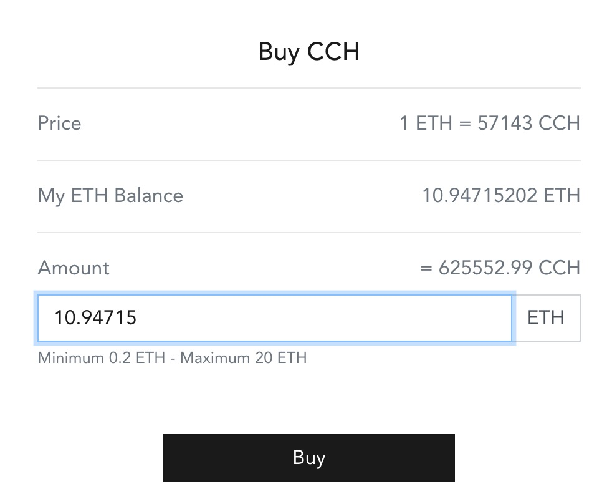Click the divider line beneath the heading
The height and width of the screenshot is (499, 607).
309,88
